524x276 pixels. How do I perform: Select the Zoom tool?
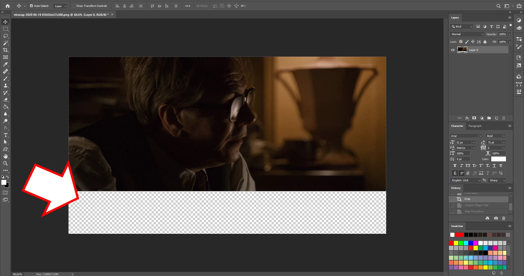point(5,163)
